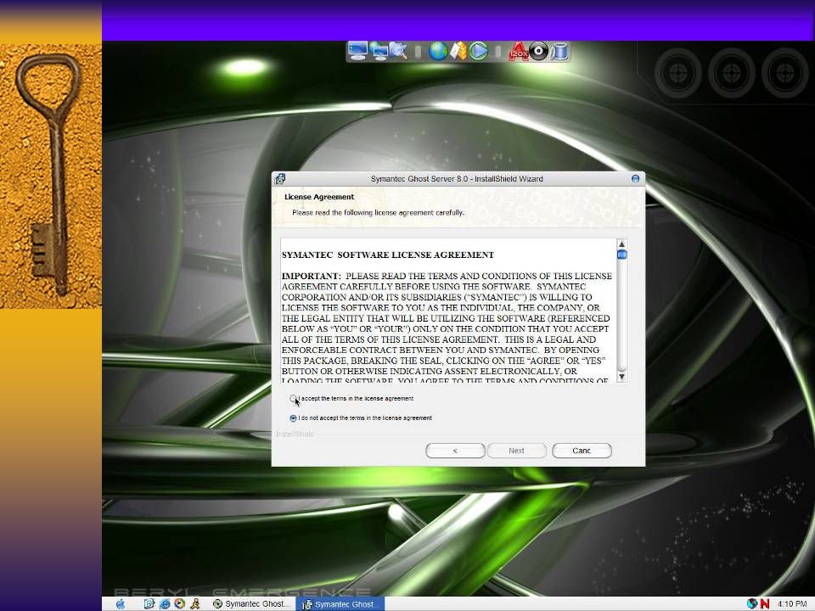Click the first quick launch icon in taskbar
The width and height of the screenshot is (815, 611).
tap(149, 603)
